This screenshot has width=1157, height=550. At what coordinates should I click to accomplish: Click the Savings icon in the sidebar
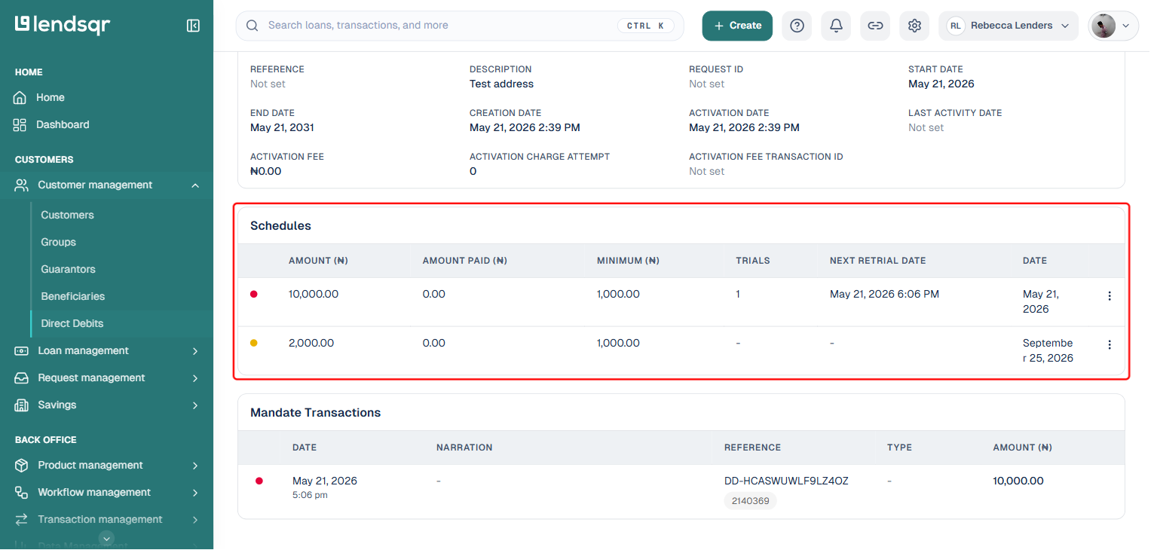click(22, 405)
